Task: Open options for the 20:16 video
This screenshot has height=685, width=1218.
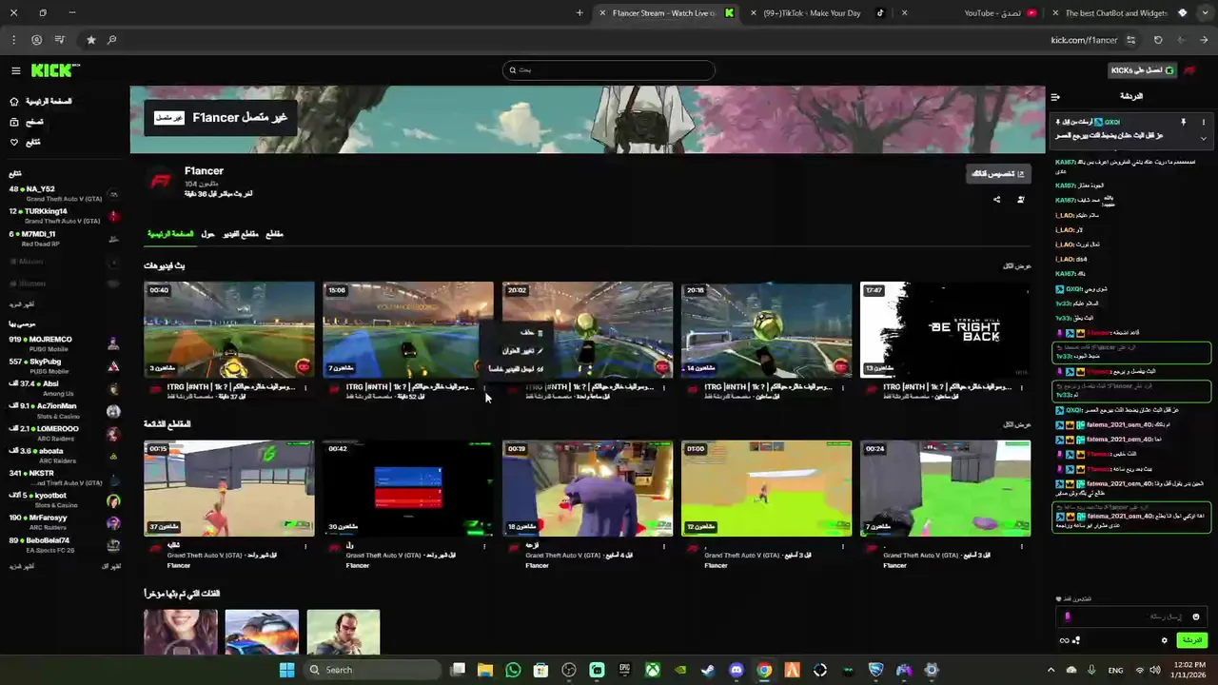Action: pyautogui.click(x=842, y=388)
